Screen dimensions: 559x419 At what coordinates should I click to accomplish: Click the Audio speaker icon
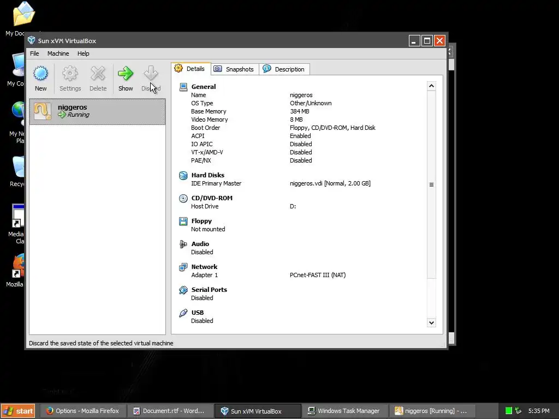(183, 244)
